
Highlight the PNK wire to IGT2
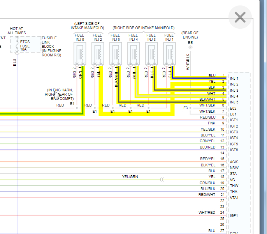coord(113,126)
